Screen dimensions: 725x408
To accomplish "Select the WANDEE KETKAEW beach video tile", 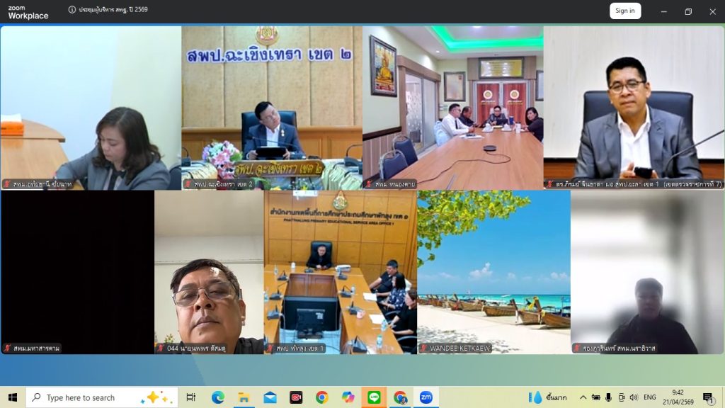I will pos(493,272).
